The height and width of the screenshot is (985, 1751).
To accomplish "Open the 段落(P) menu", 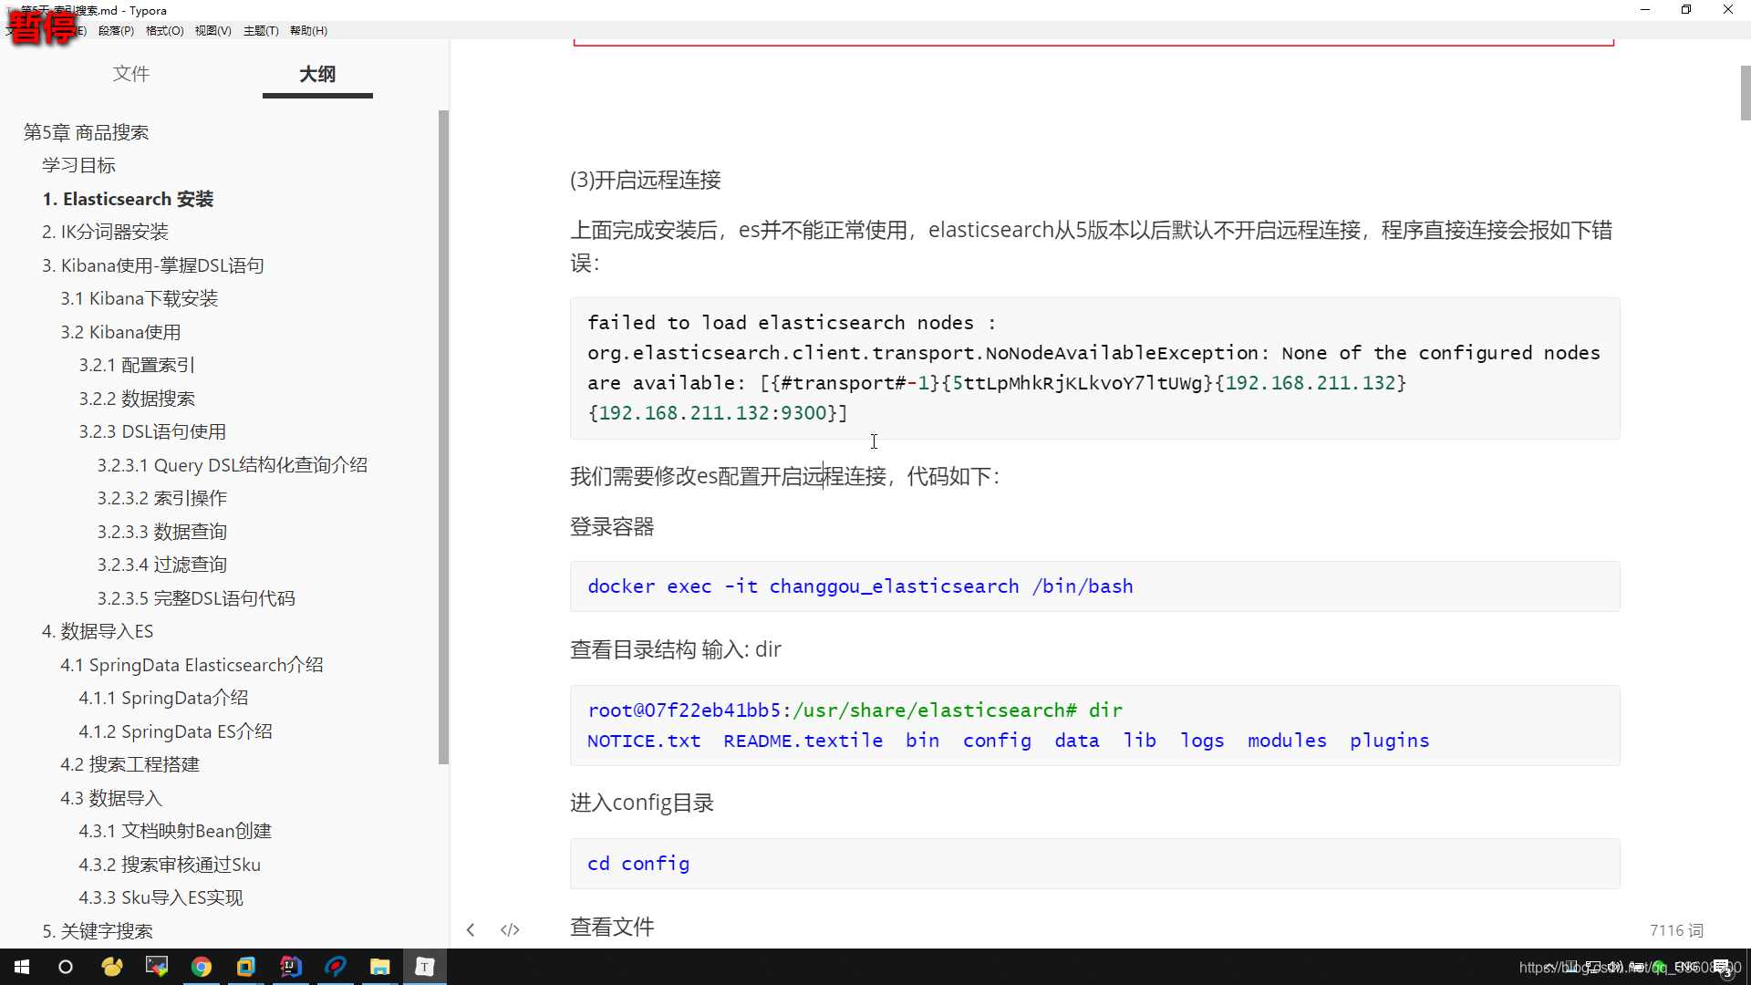I will (x=116, y=30).
